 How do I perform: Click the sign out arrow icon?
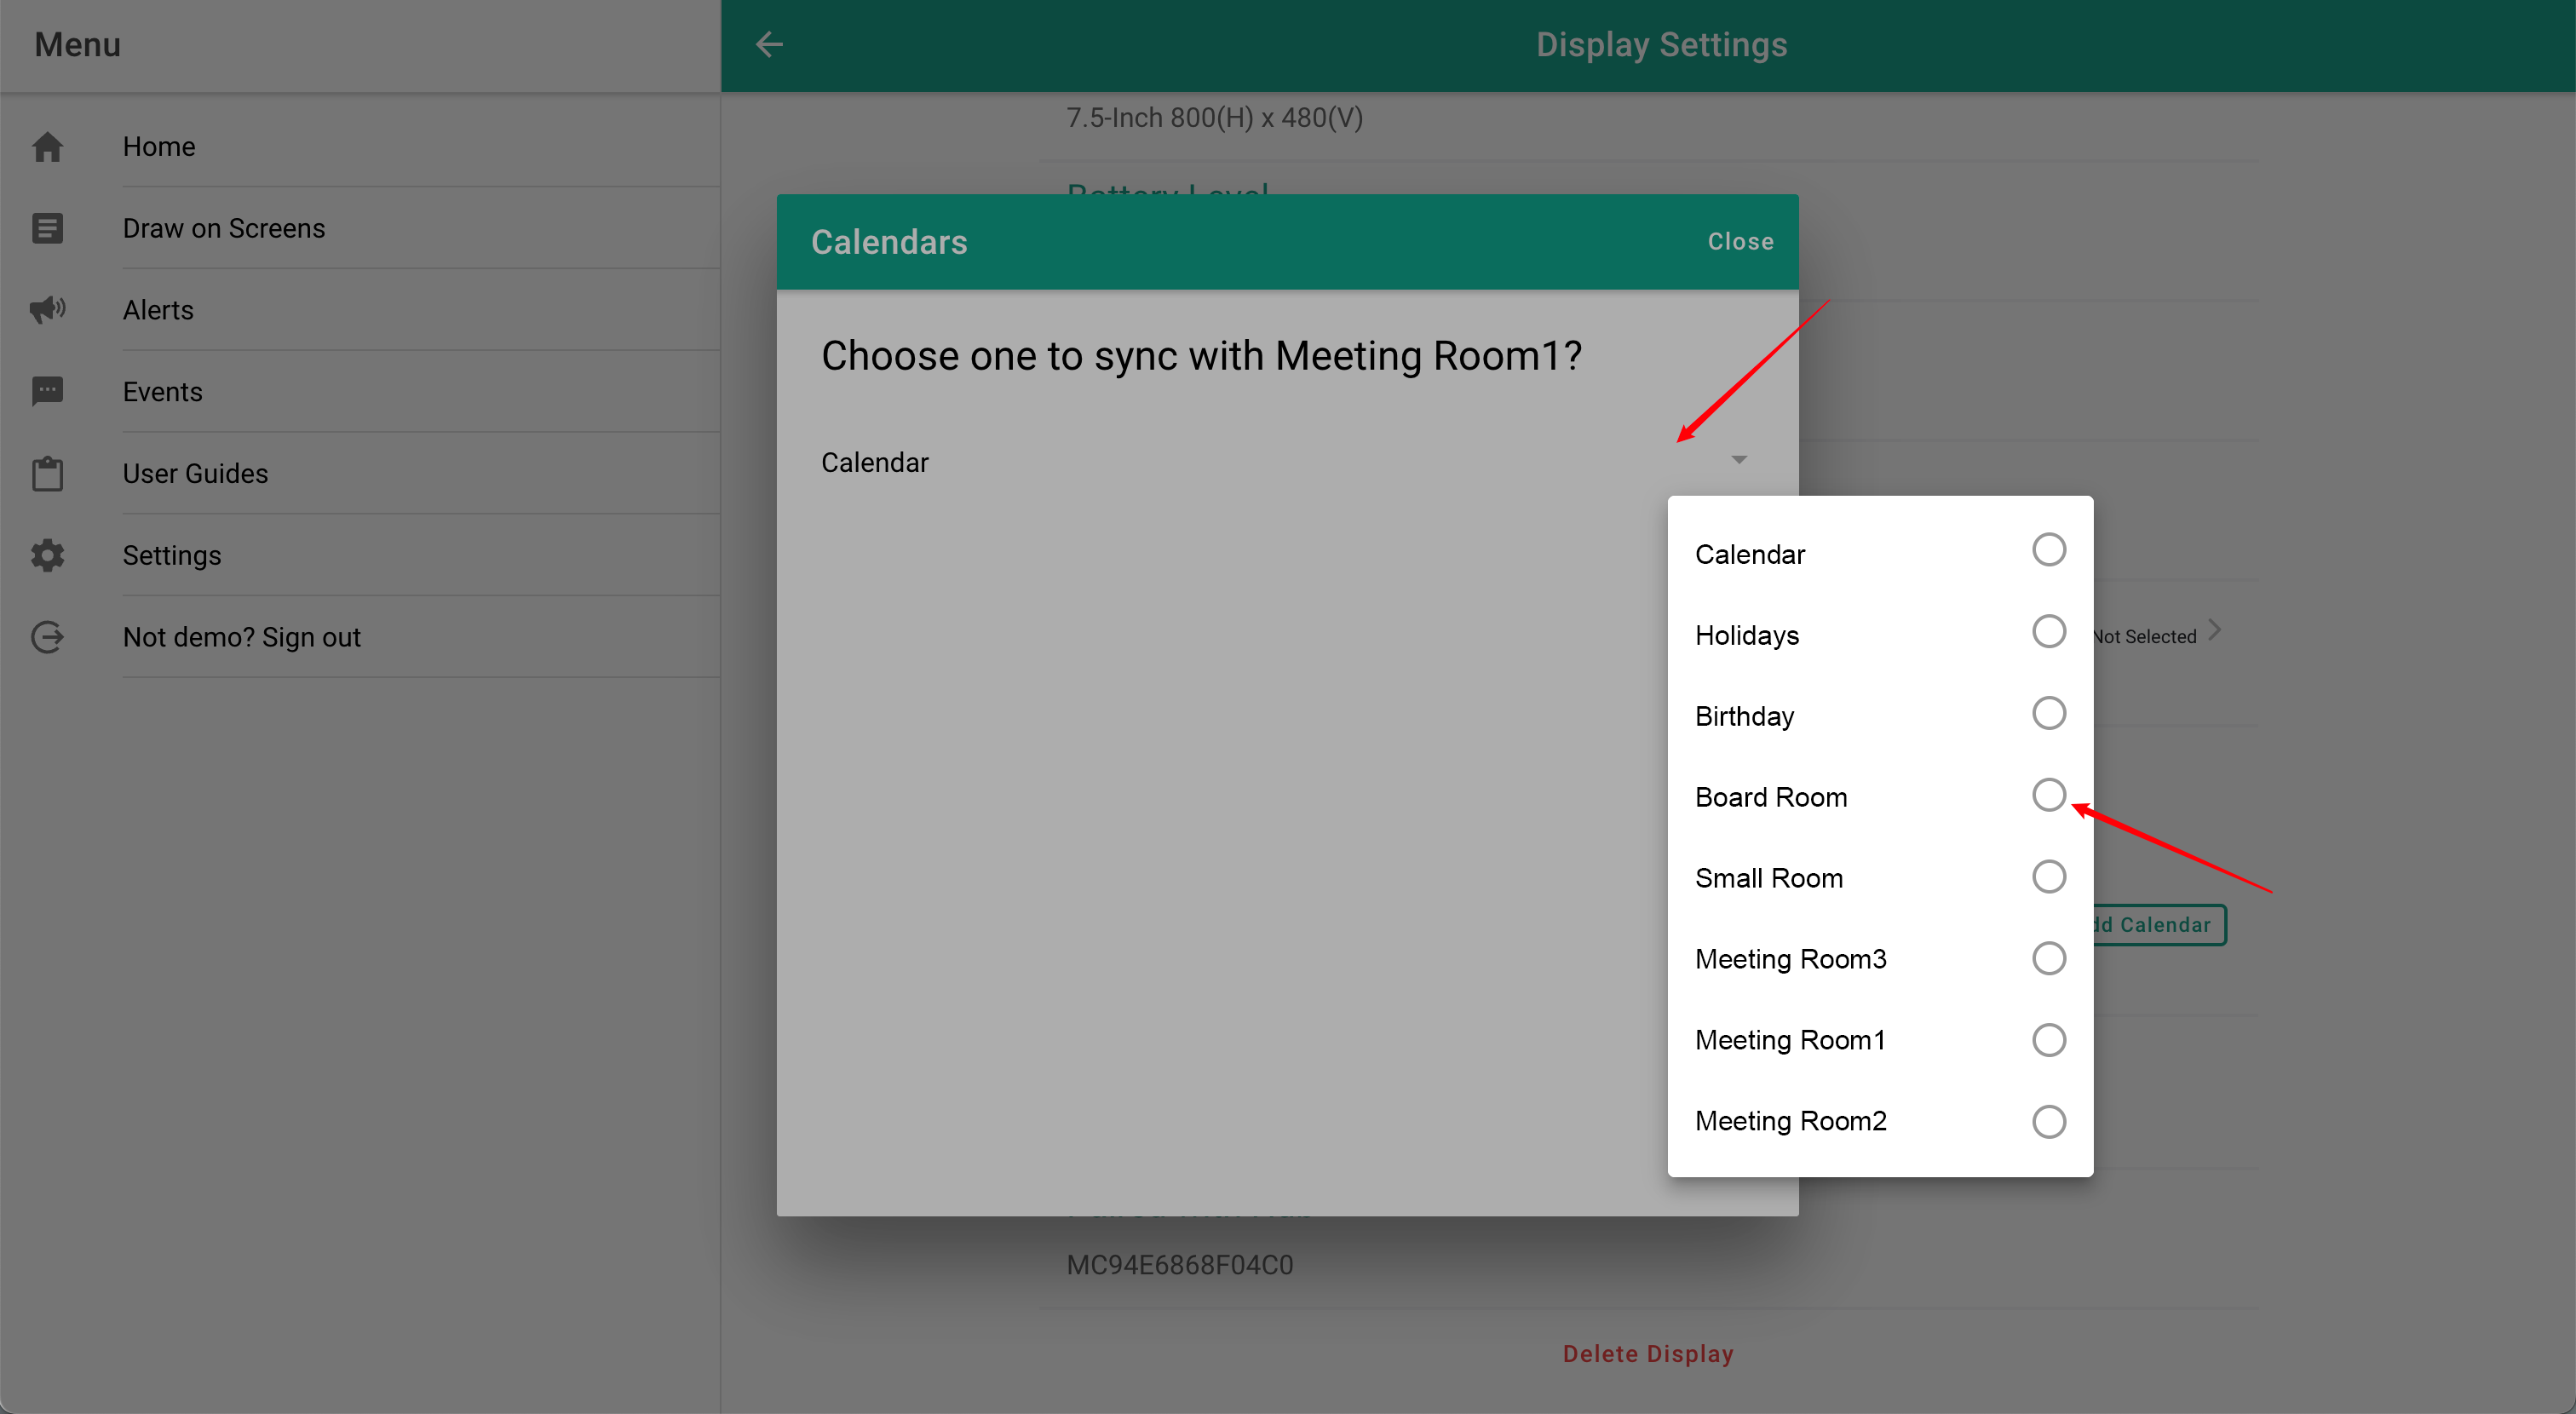(x=47, y=637)
